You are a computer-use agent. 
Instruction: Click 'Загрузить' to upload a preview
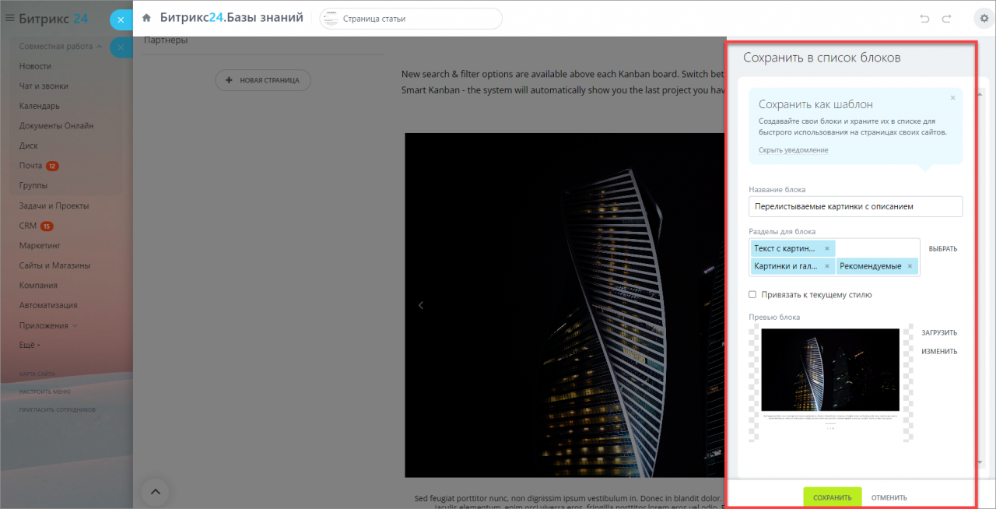(x=939, y=332)
